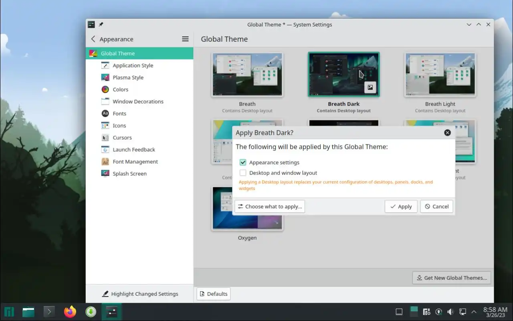Image resolution: width=513 pixels, height=321 pixels.
Task: Click Get New Global Themes button
Action: [x=452, y=278]
